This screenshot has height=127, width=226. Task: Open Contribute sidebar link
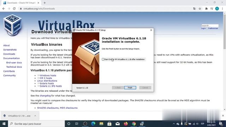[9, 71]
